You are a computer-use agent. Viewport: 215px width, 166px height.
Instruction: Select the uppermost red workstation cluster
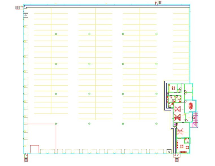(177, 108)
